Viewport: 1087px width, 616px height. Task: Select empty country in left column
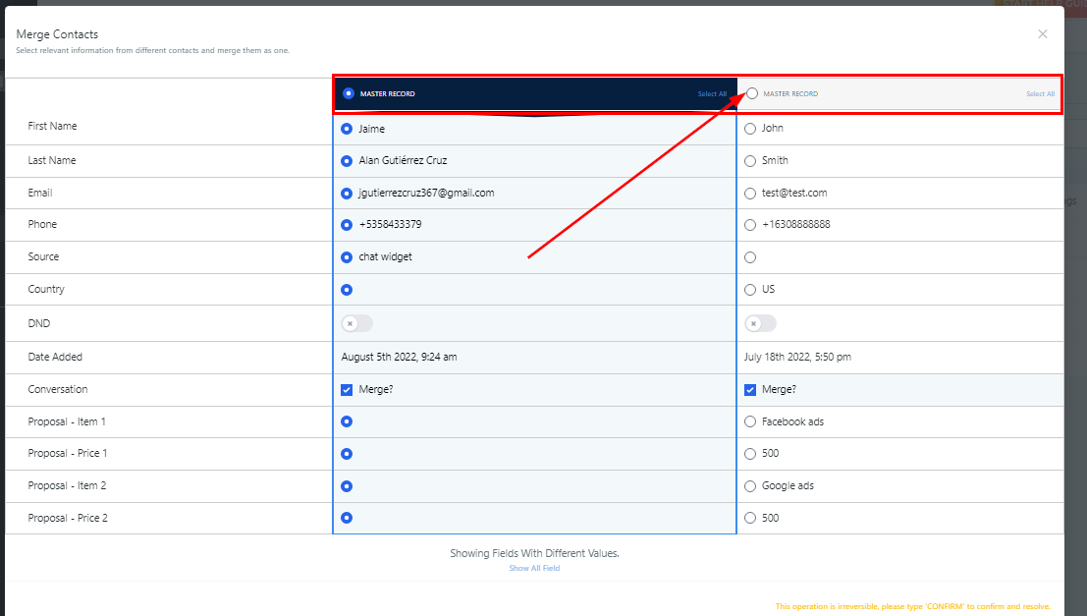347,290
